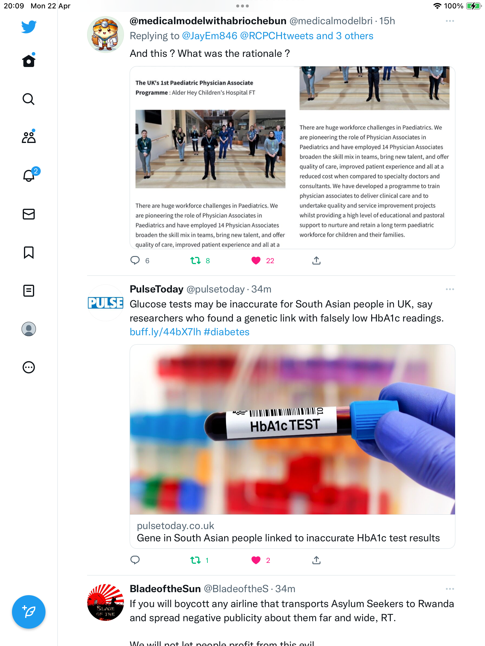Open Lists icon in sidebar
The image size is (485, 646).
tap(29, 291)
